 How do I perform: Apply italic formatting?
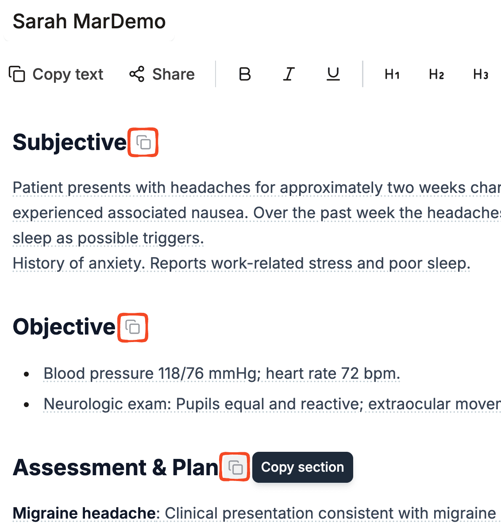pyautogui.click(x=289, y=74)
